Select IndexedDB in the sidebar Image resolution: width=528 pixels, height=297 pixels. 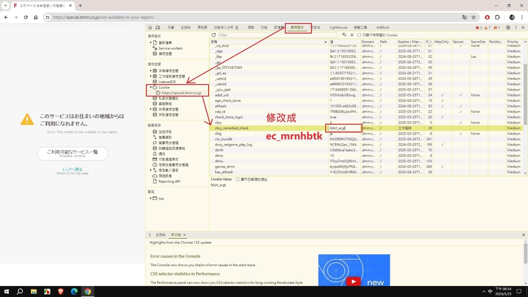pos(167,82)
